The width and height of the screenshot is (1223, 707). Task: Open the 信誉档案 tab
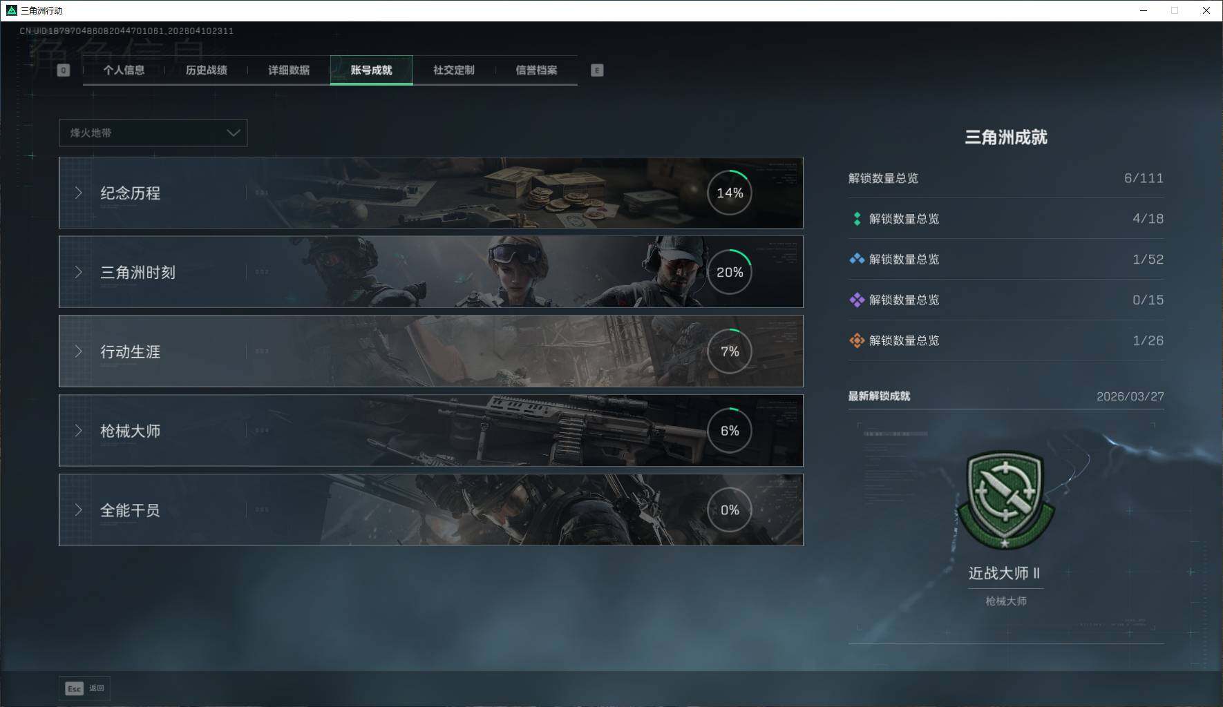tap(536, 70)
